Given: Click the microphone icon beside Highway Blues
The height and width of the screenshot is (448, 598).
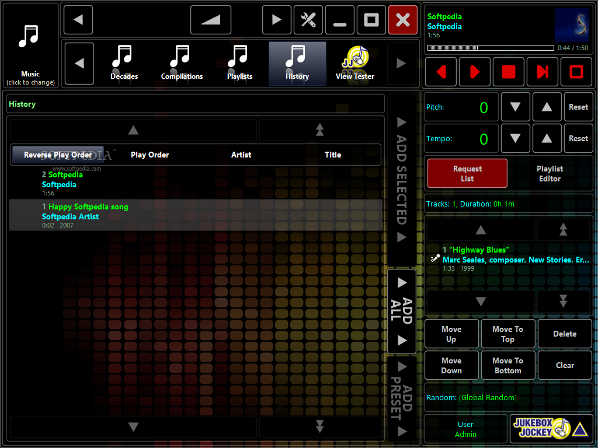Looking at the screenshot, I should coord(434,258).
